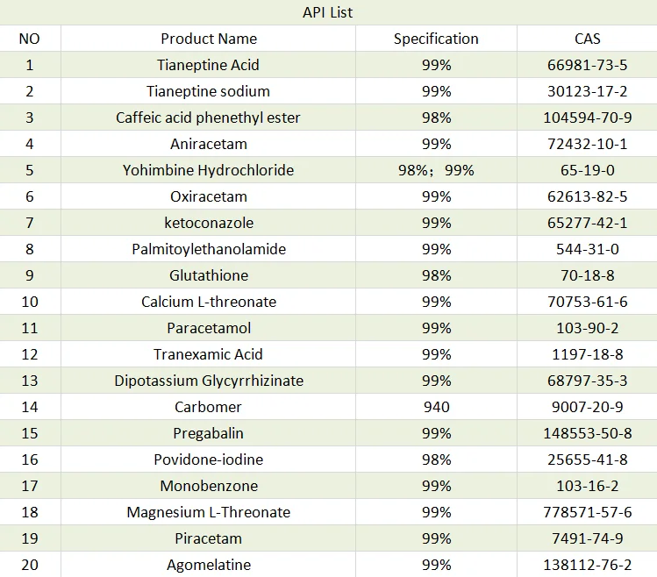Select the Yohimbine Hydrochloride cell

tap(209, 170)
